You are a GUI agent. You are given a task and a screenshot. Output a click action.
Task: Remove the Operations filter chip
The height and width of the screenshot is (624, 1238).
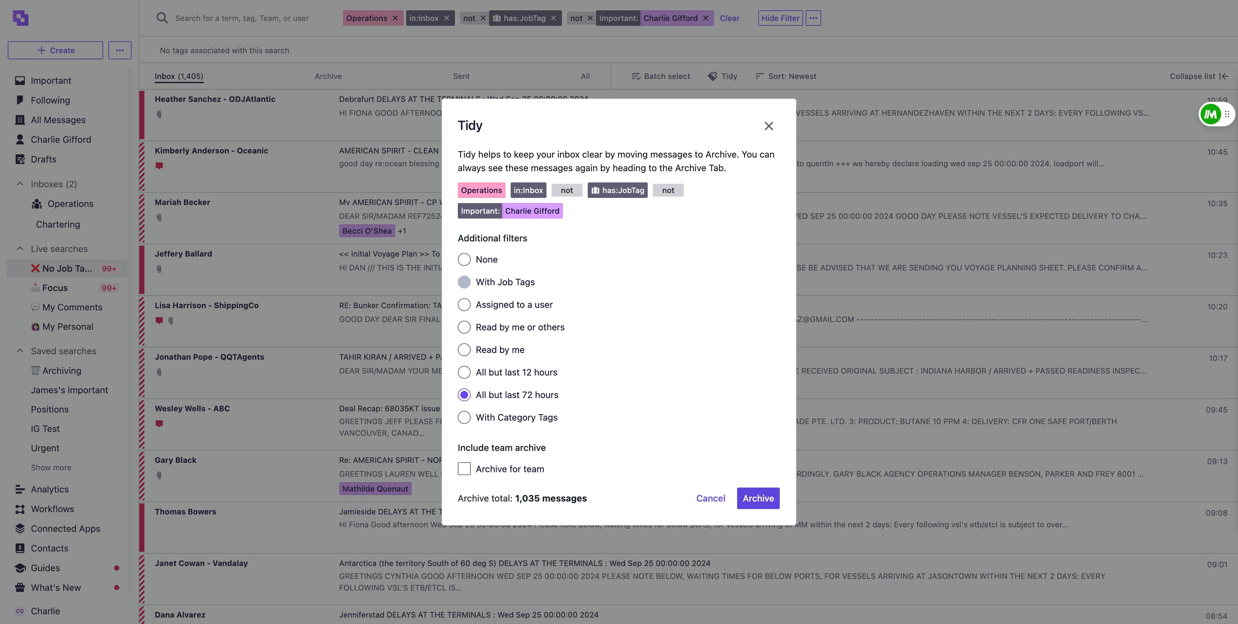point(395,18)
